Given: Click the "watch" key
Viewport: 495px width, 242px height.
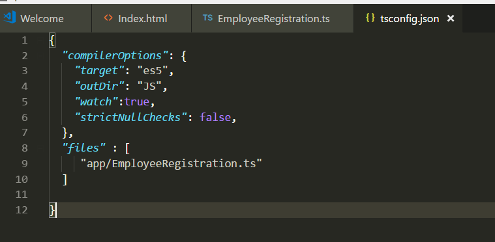Looking at the screenshot, I should click(97, 102).
